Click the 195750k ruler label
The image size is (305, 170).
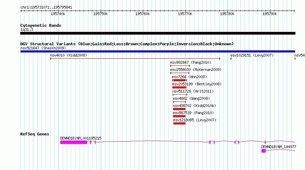100,14
